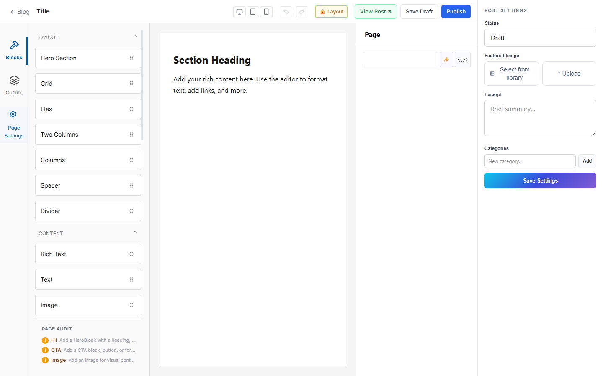Click View Post button
Viewport: 603px width, 376px height.
pos(376,12)
